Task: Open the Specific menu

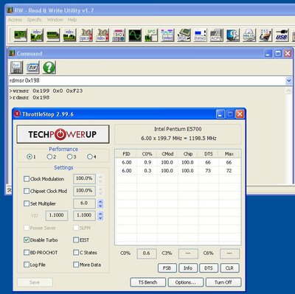Action: [x=35, y=20]
